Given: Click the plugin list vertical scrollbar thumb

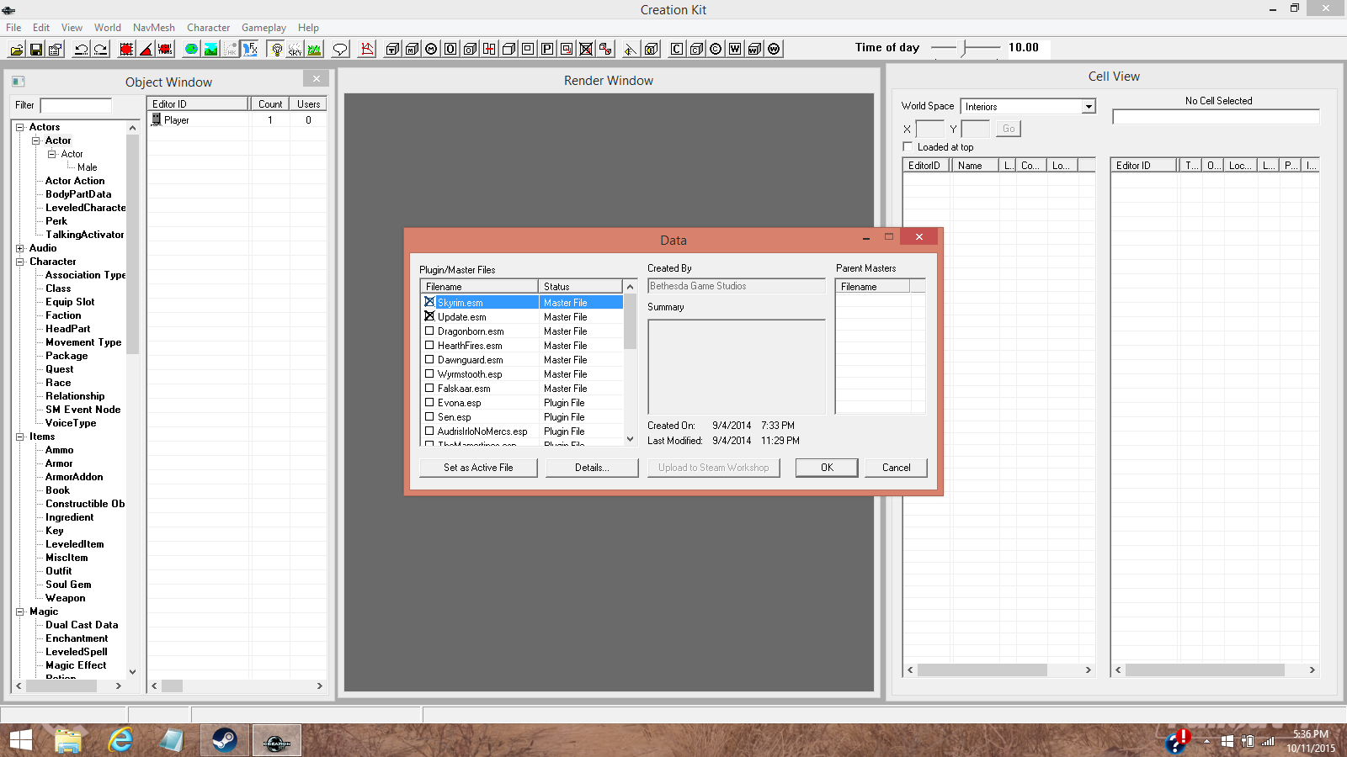Looking at the screenshot, I should (630, 322).
